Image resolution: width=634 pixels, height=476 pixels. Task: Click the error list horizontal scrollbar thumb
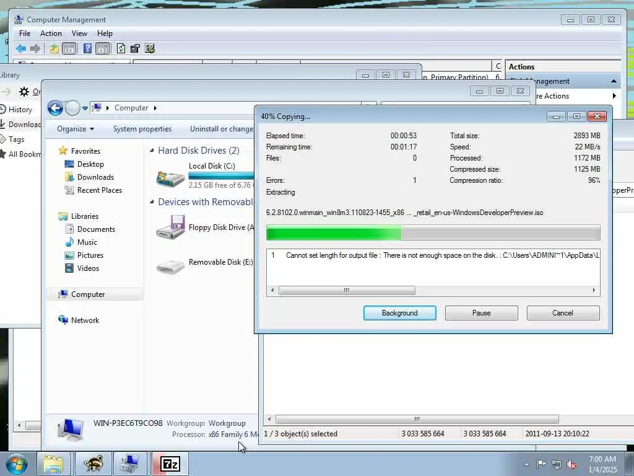pyautogui.click(x=347, y=290)
